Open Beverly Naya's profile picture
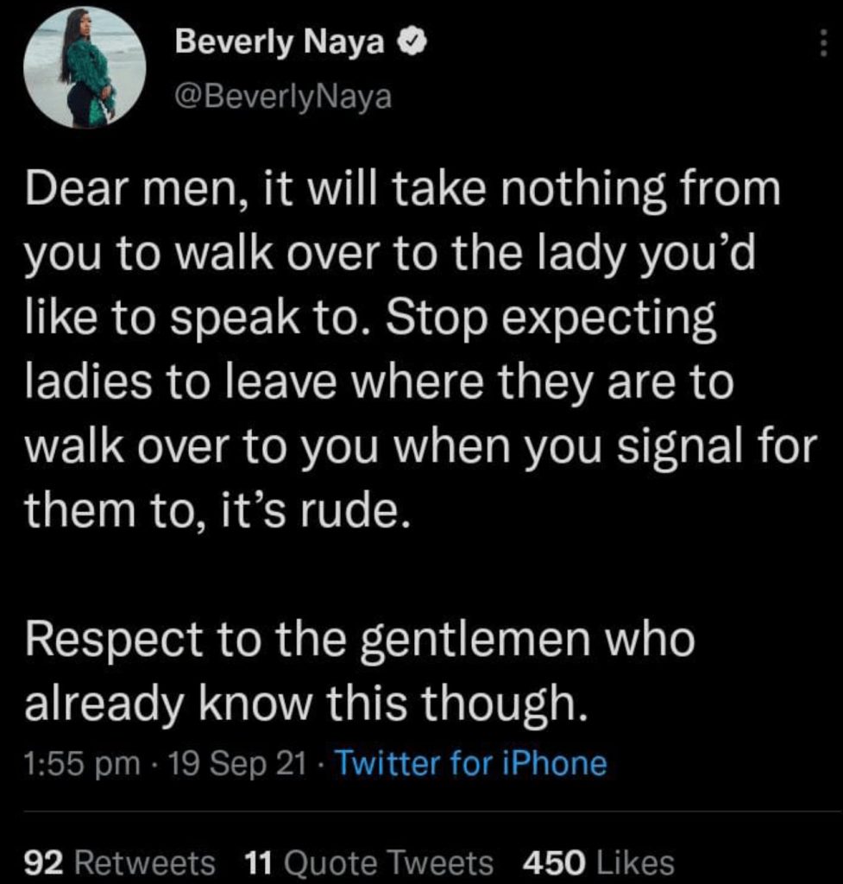This screenshot has width=843, height=884. pos(84,69)
